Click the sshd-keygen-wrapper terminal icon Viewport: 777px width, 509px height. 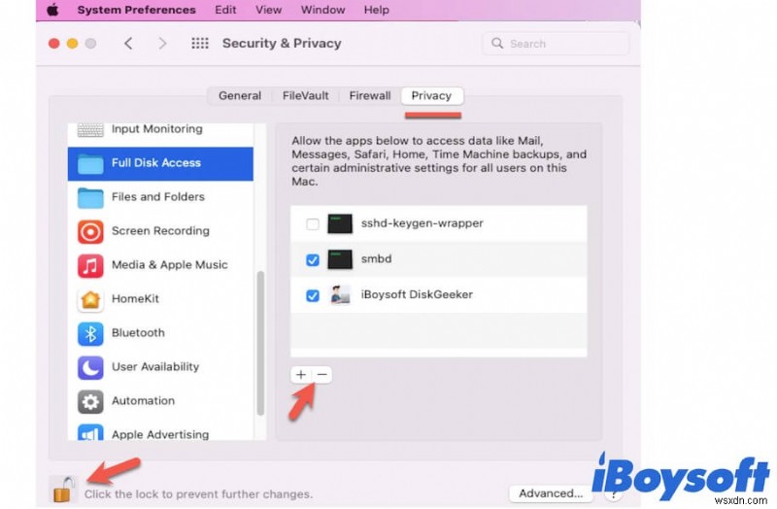click(x=340, y=223)
